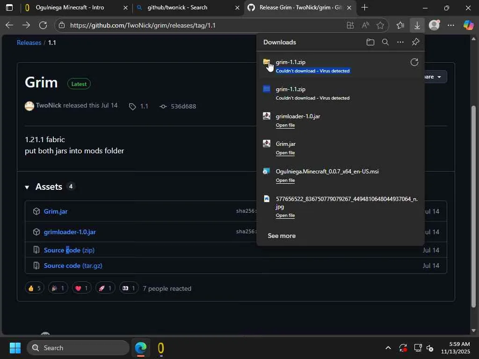The height and width of the screenshot is (359, 479).
Task: Toggle the Downloads toolbar button
Action: (x=417, y=25)
